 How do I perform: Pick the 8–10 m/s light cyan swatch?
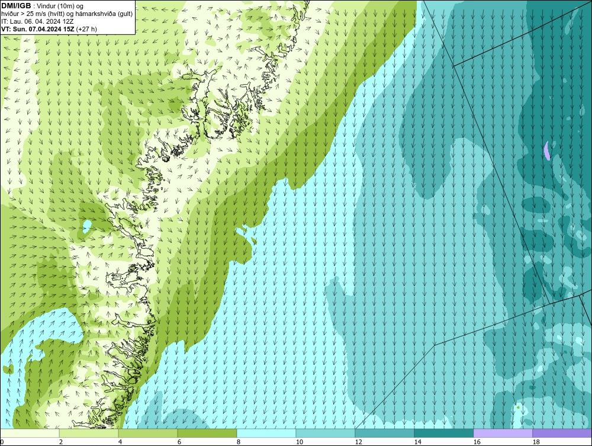[x=266, y=433]
